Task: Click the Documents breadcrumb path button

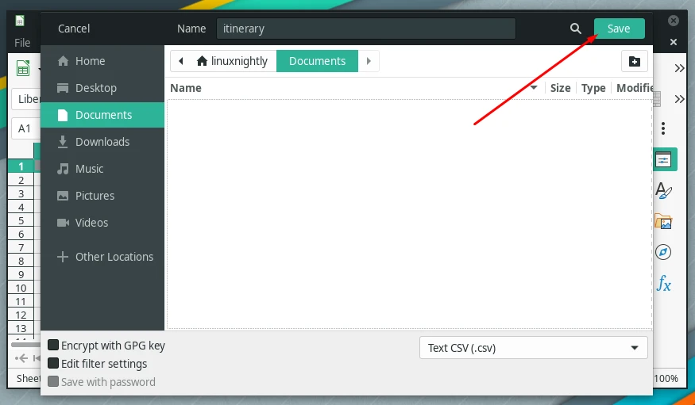Action: 318,61
